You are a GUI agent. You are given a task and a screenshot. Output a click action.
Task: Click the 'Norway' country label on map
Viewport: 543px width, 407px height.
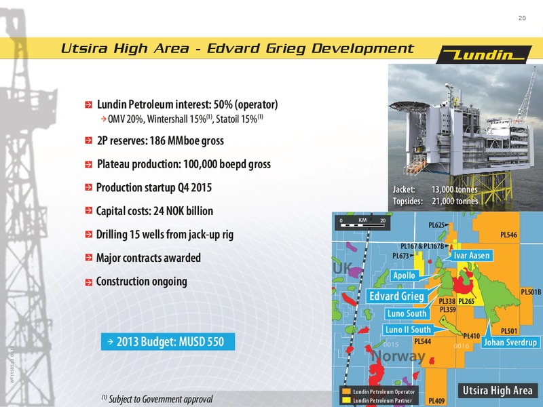click(398, 355)
